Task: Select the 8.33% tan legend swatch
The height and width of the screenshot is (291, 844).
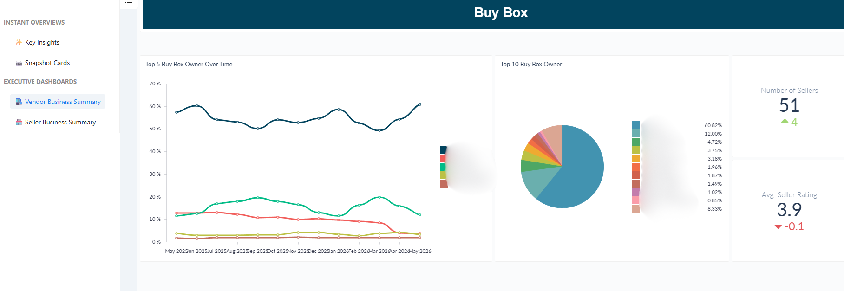Action: coord(635,208)
